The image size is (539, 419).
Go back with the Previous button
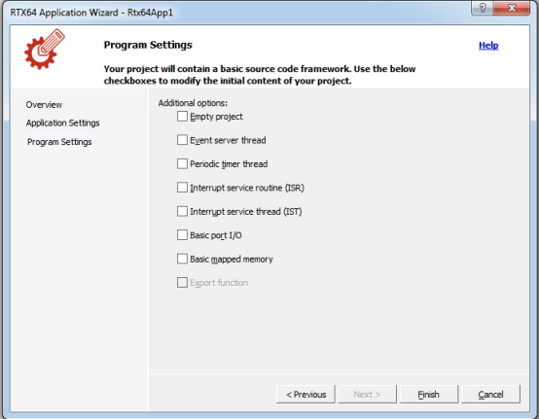[305, 395]
